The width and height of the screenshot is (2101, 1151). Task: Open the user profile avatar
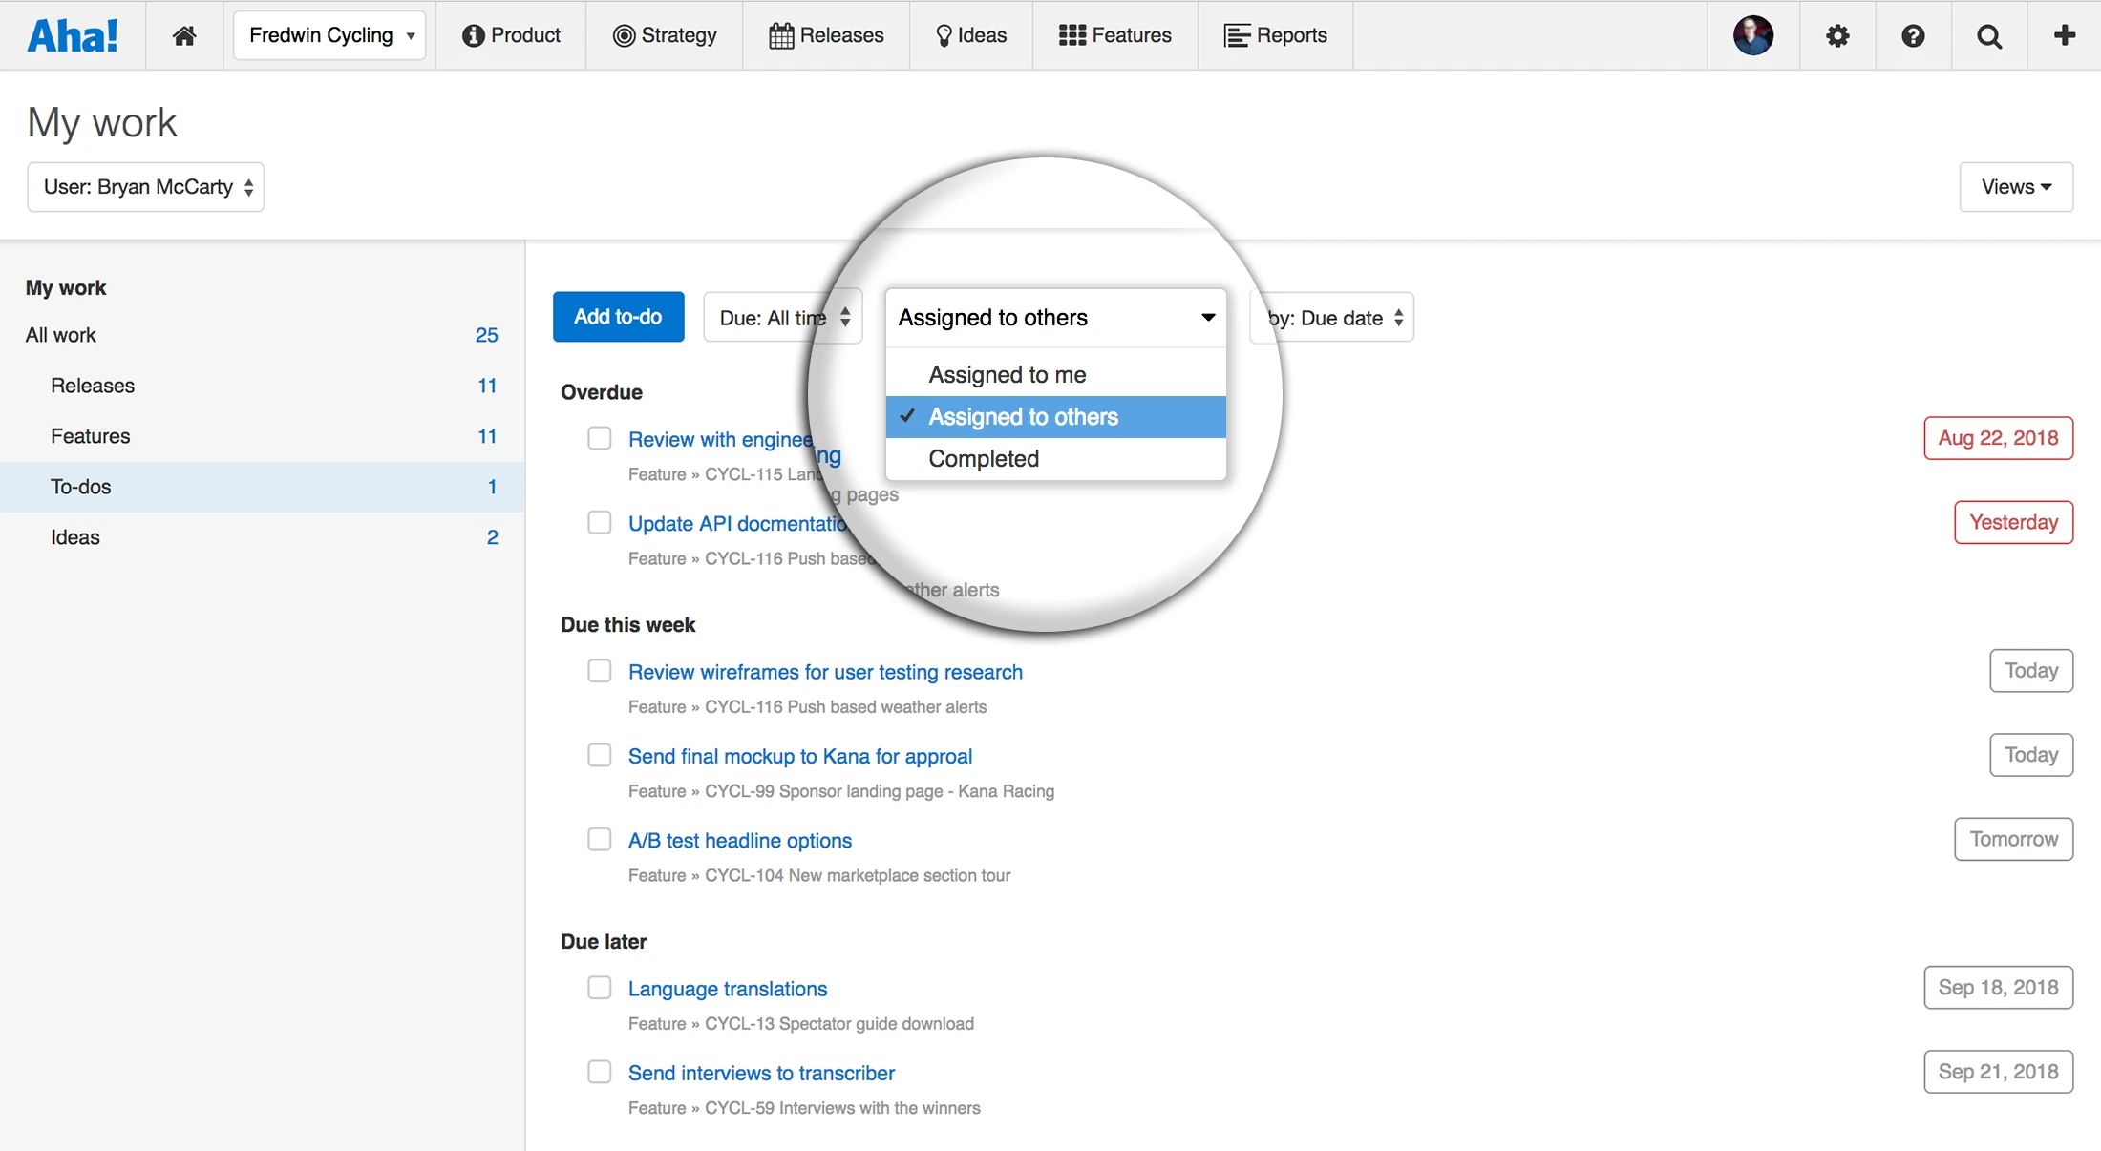click(1753, 35)
